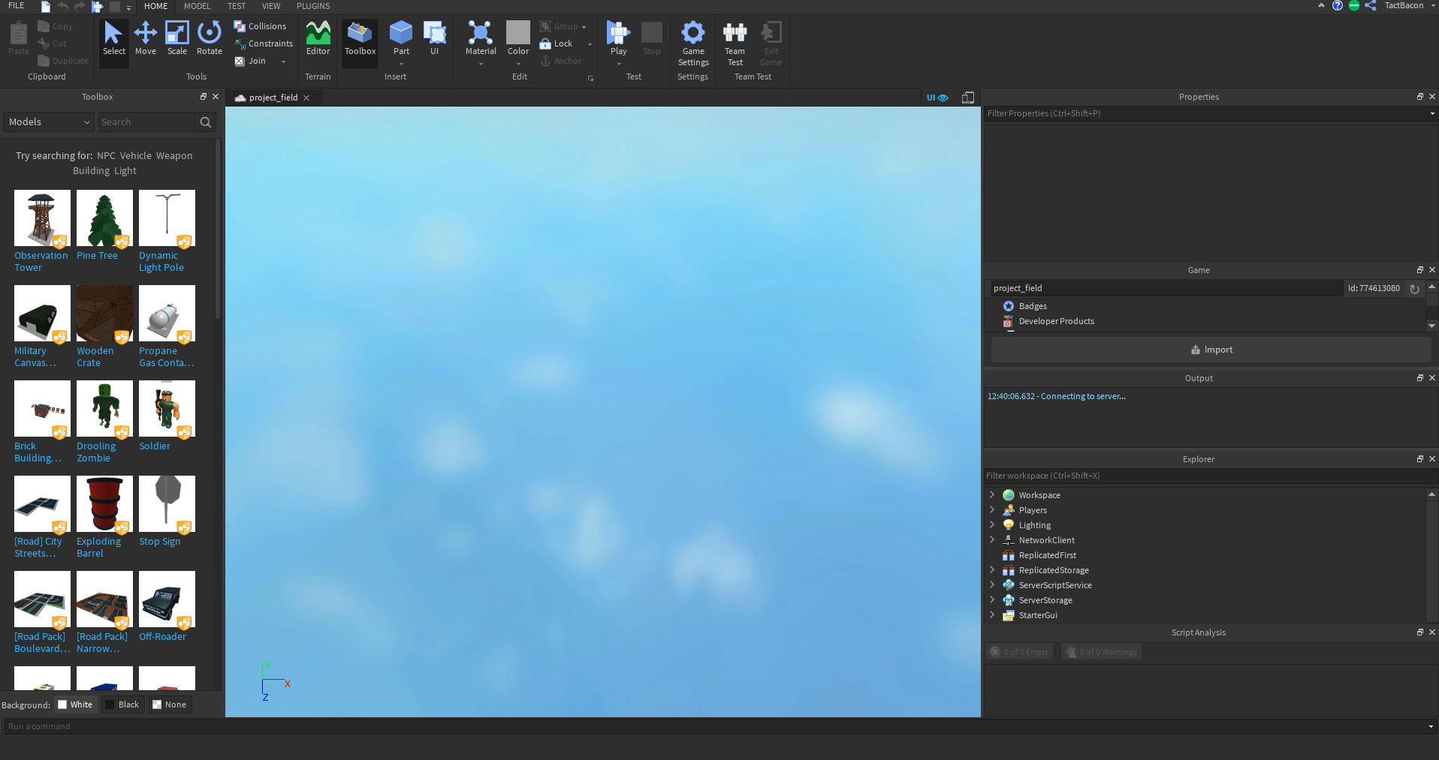Choose the Rotate tool
The image size is (1439, 760).
[x=209, y=38]
